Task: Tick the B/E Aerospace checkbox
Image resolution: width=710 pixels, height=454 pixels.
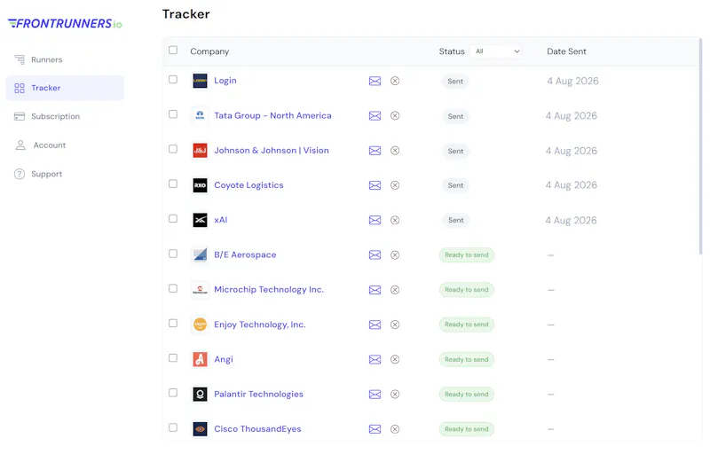Action: [173, 254]
